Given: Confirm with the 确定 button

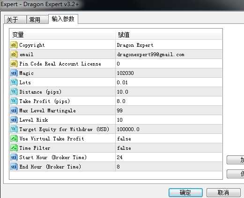Looking at the screenshot, I should pos(185,192).
